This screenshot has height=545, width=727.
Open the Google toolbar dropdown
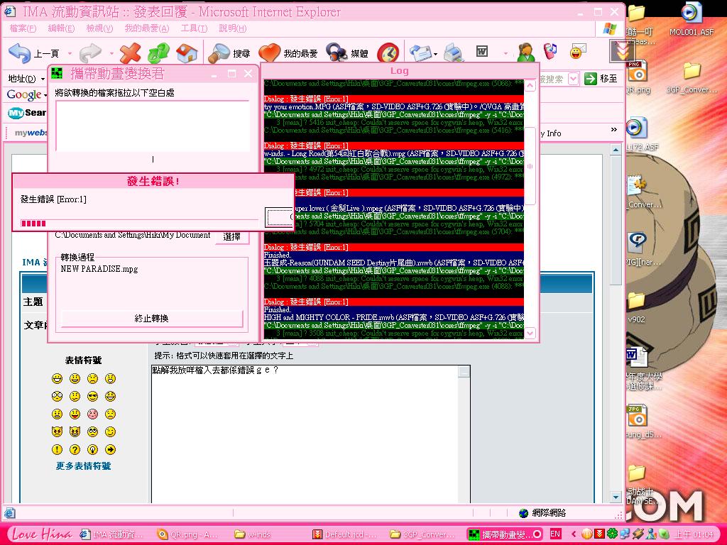[45, 95]
